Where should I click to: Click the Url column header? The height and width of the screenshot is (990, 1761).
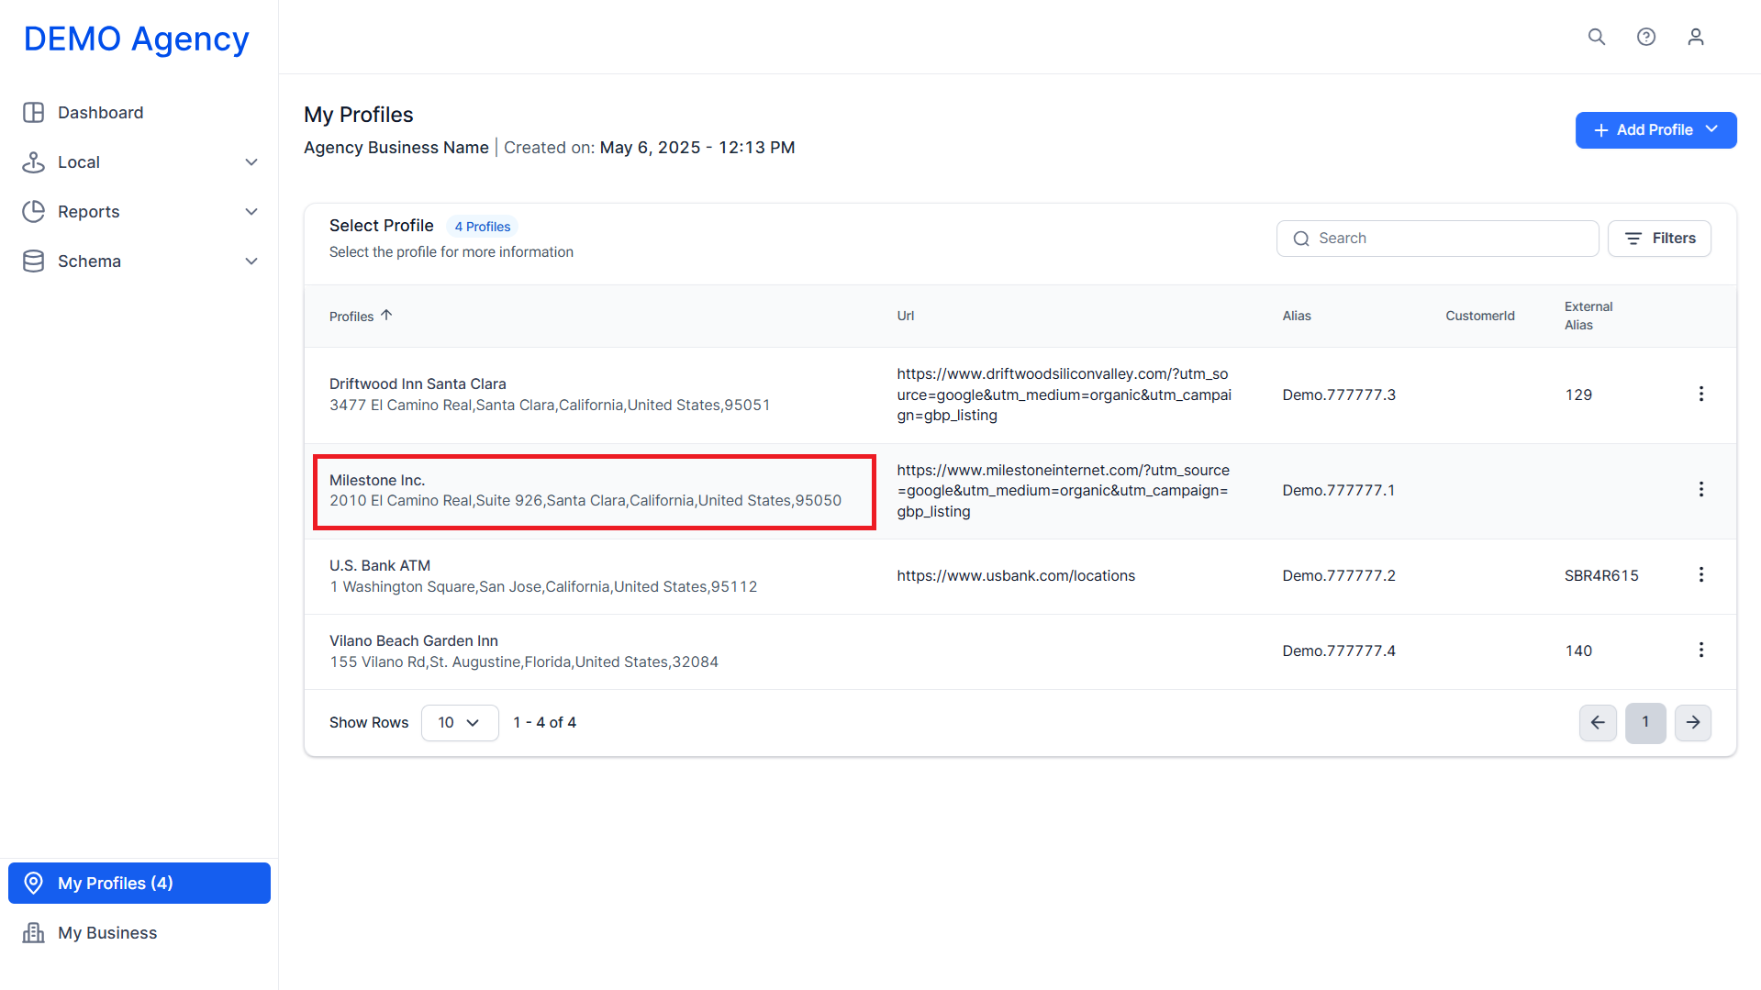[x=906, y=316]
